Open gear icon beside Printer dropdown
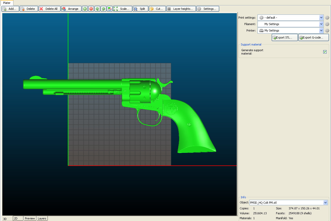The width and height of the screenshot is (331, 221). (x=327, y=31)
